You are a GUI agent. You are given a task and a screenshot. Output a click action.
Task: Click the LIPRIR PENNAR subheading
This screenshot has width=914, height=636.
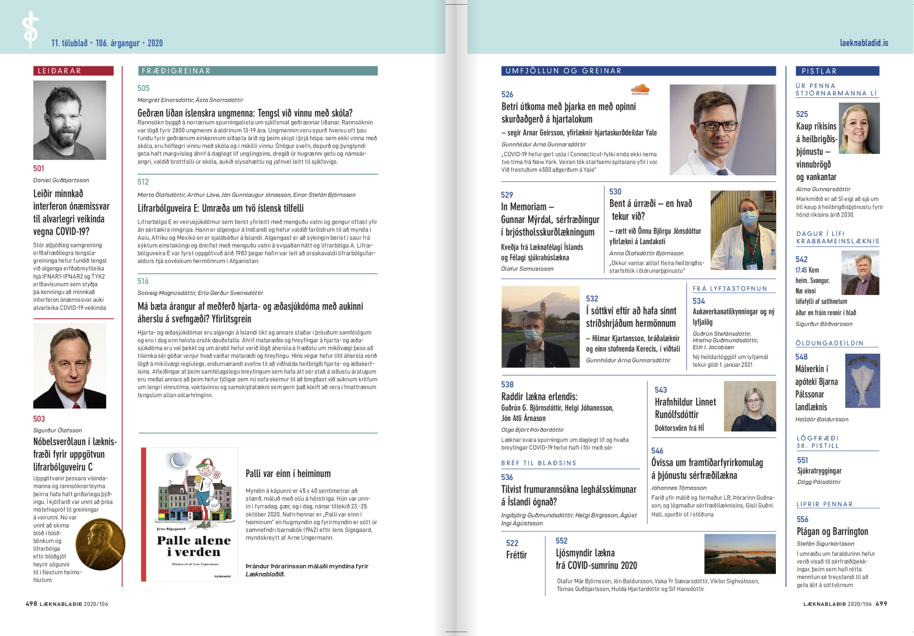pyautogui.click(x=824, y=504)
